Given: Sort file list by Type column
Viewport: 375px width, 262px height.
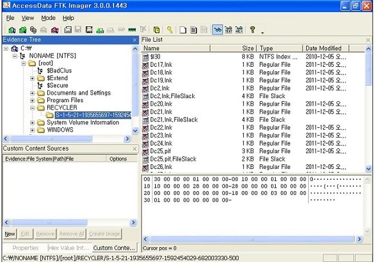Looking at the screenshot, I should coord(280,49).
